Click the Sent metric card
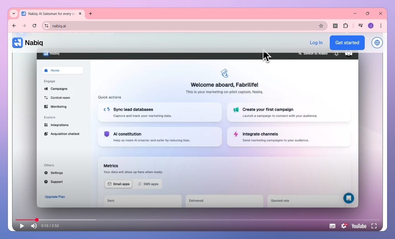This screenshot has height=239, width=395. pyautogui.click(x=143, y=201)
